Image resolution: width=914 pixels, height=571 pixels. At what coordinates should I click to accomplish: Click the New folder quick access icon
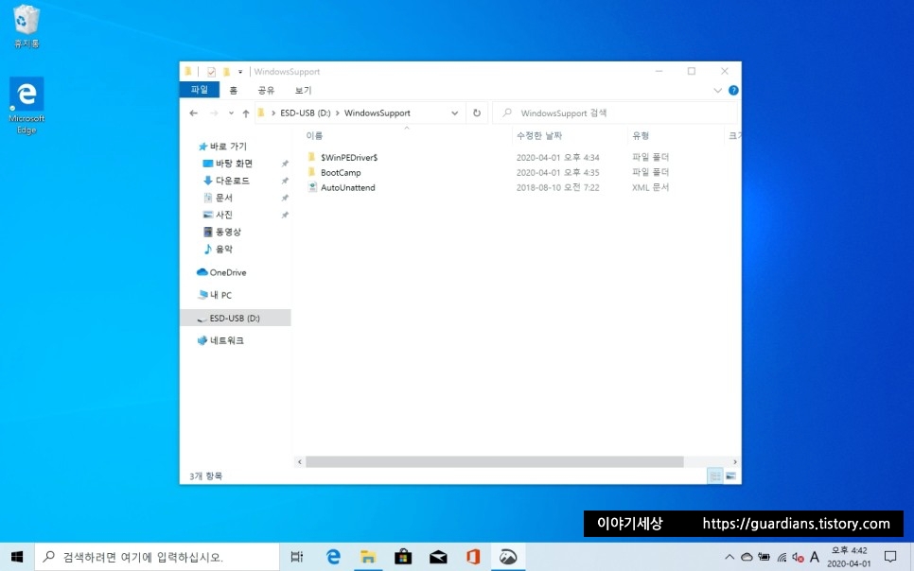[226, 72]
